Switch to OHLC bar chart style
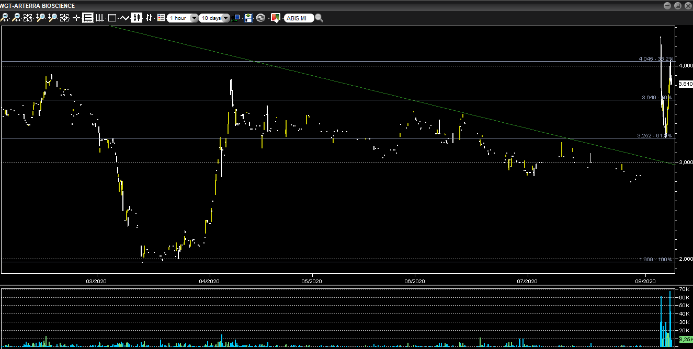The image size is (693, 349). click(149, 18)
